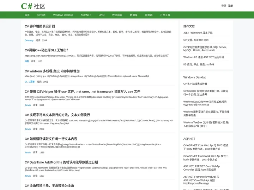Open article C# 如何循环读取文件每一行文本内容

tap(51, 139)
